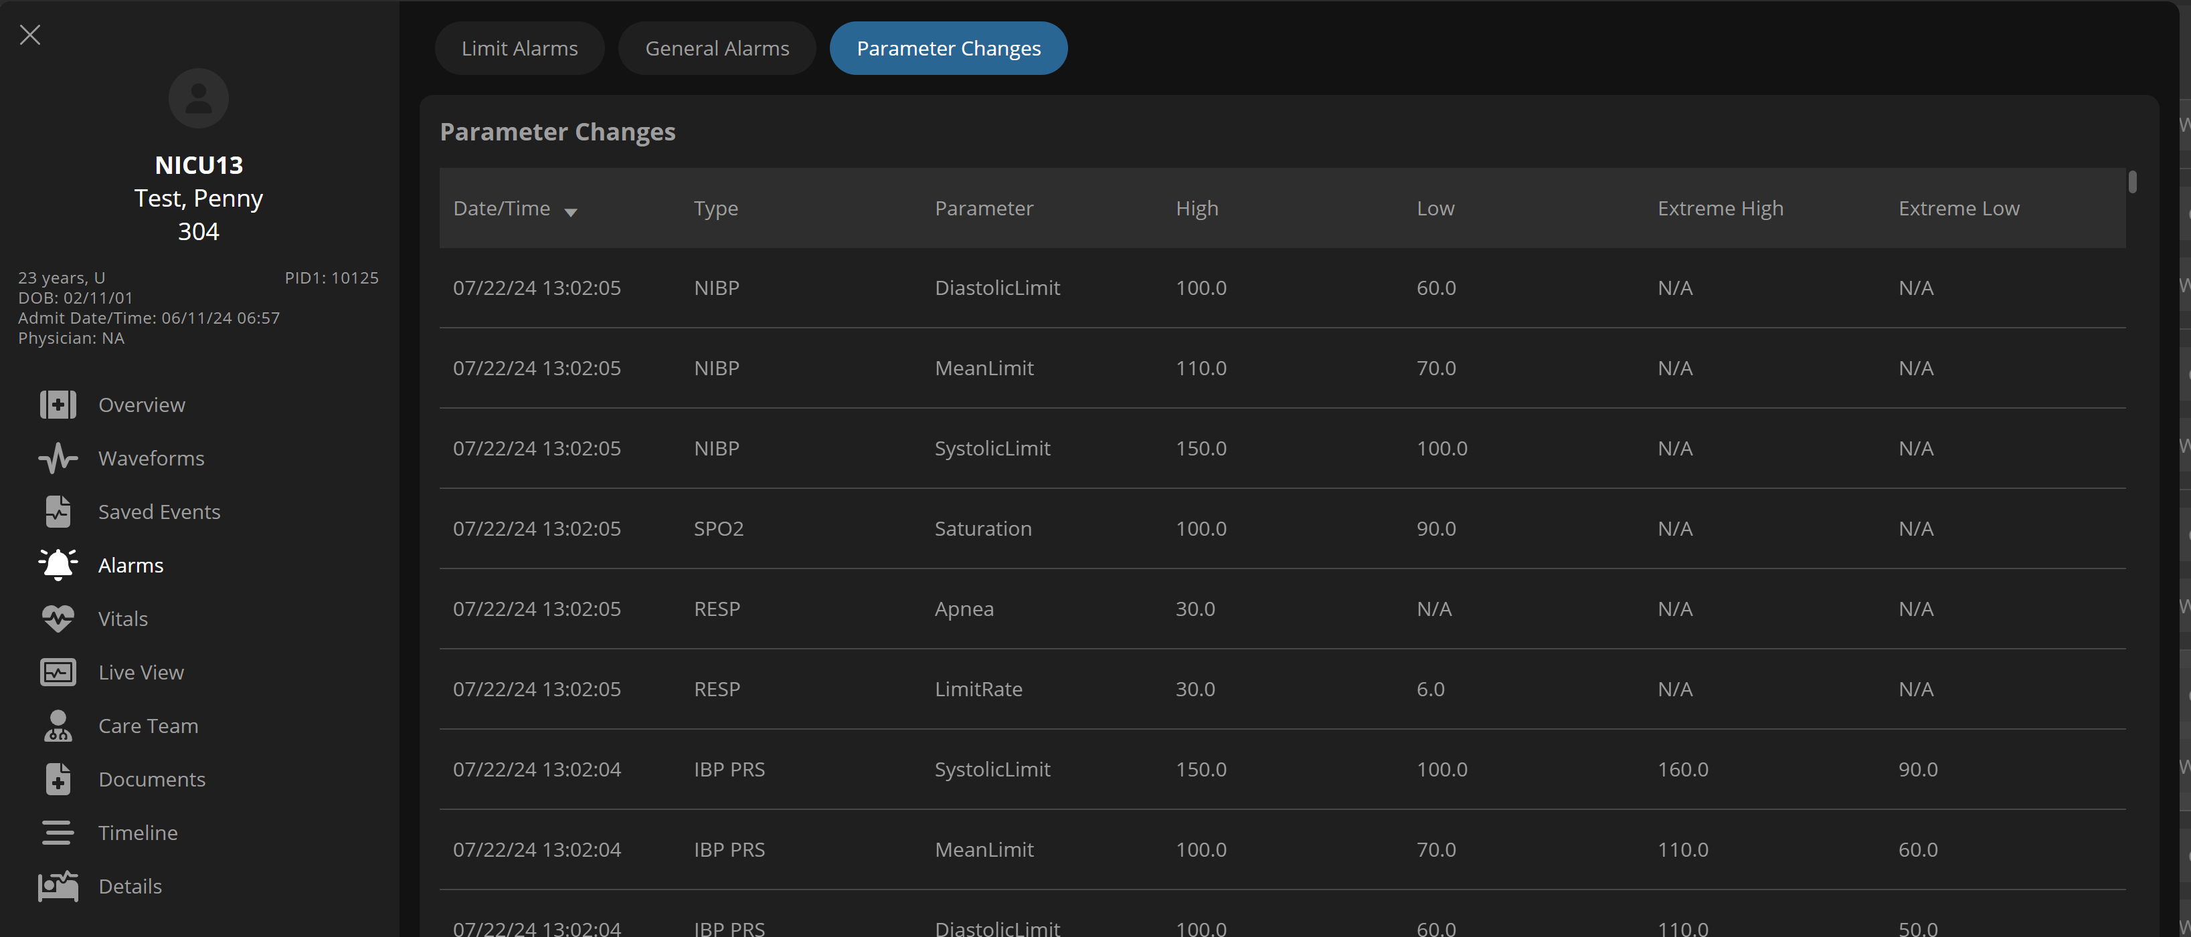This screenshot has width=2191, height=937.
Task: Select the Documents file-plus icon
Action: [x=58, y=780]
